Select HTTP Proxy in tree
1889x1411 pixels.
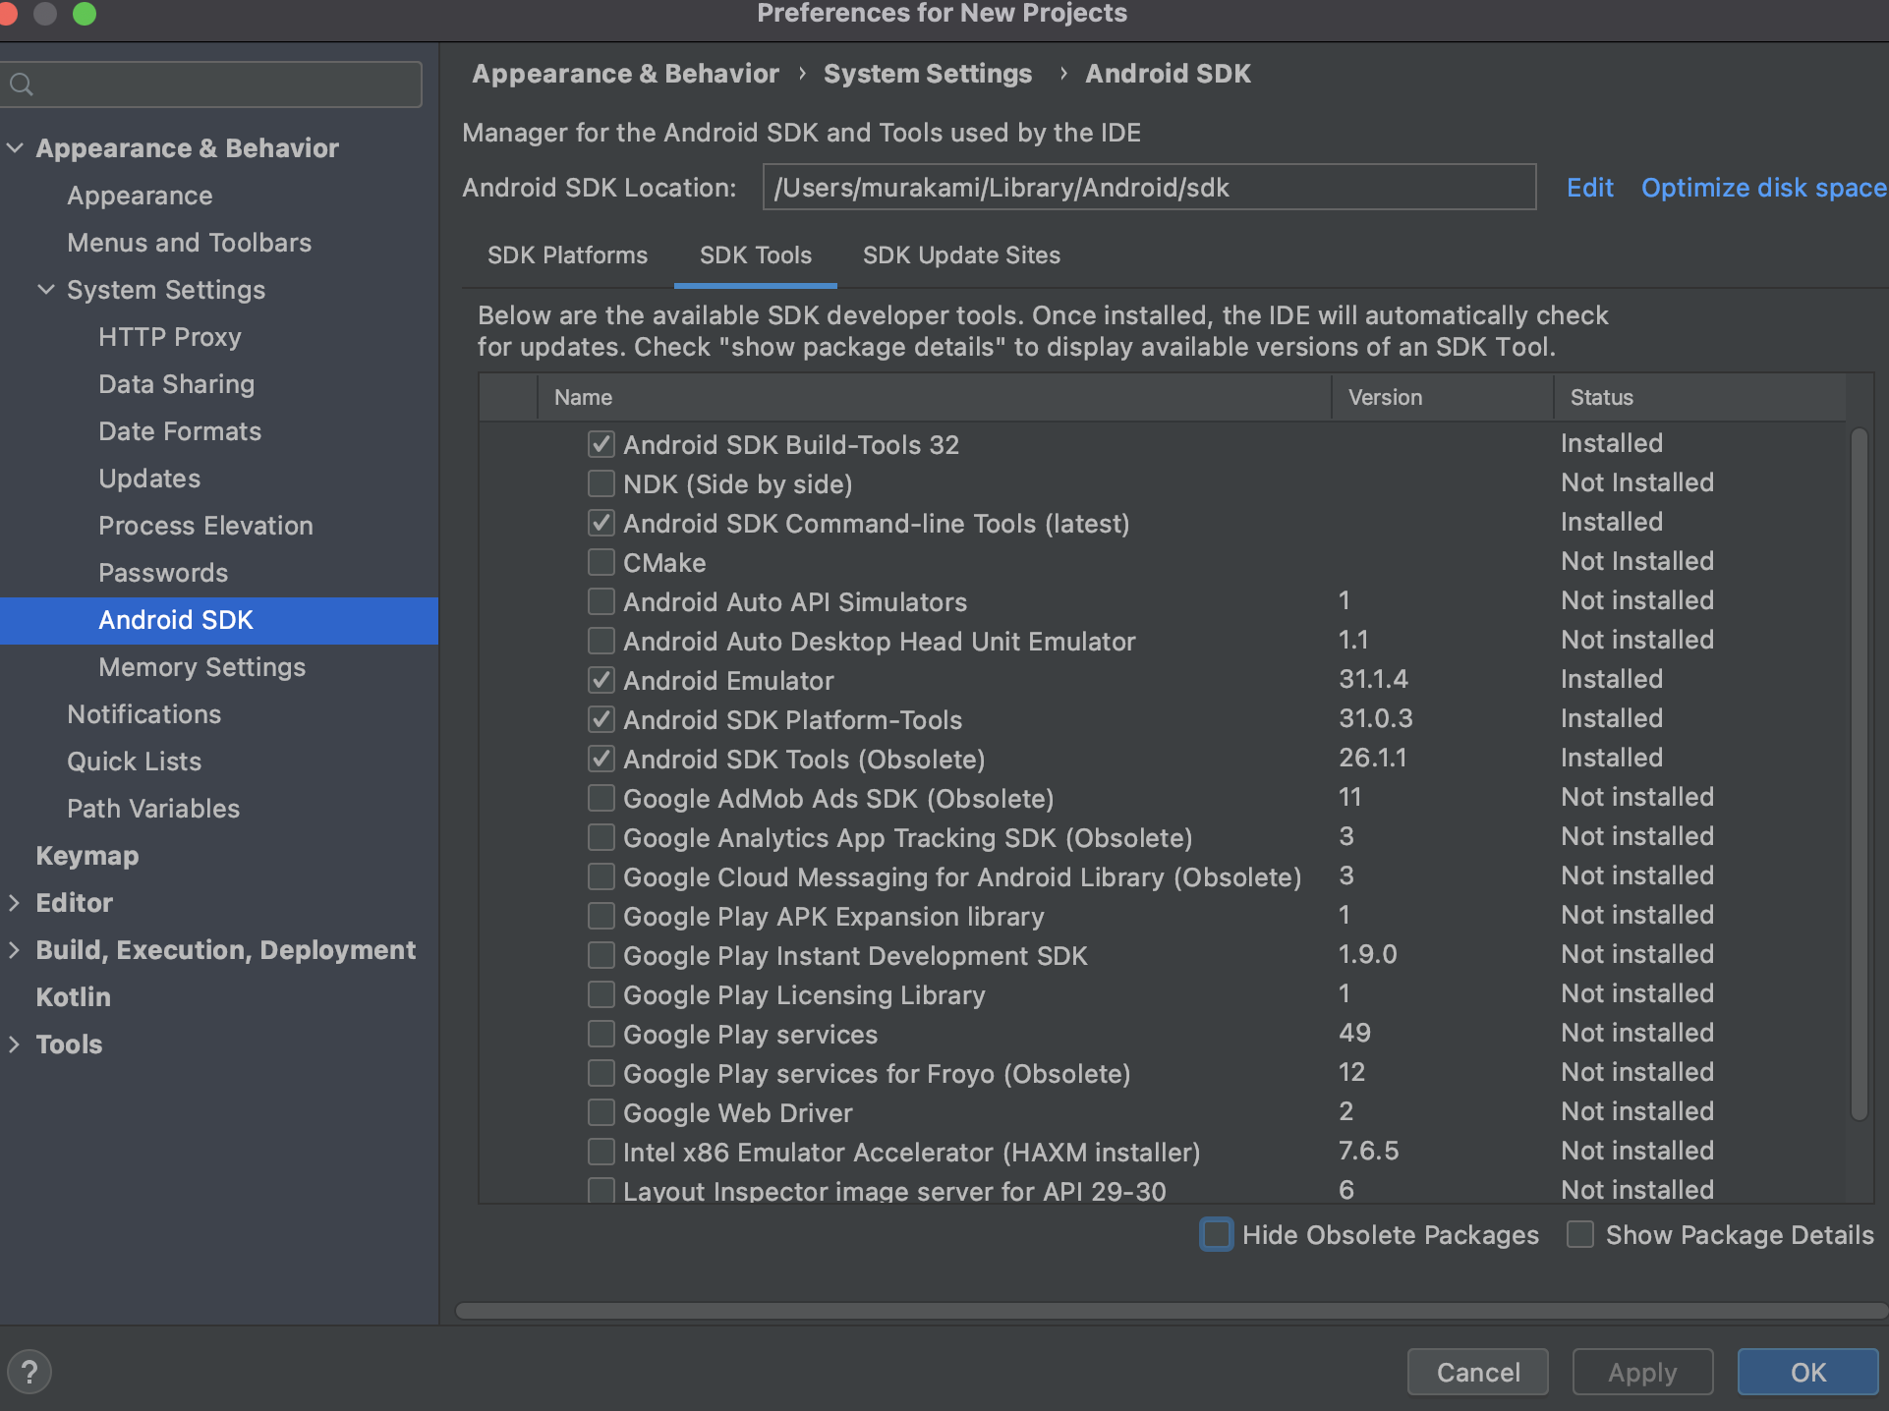point(169,337)
